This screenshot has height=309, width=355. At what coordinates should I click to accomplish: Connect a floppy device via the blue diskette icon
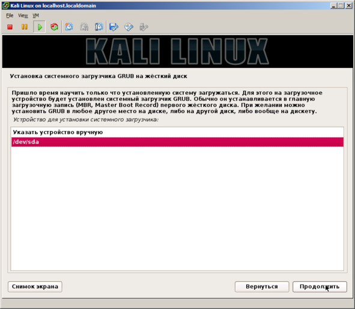pos(114,27)
